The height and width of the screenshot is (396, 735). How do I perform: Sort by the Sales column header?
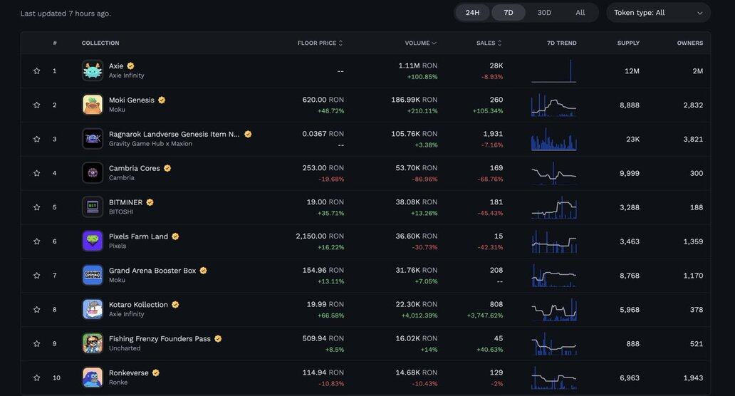pyautogui.click(x=489, y=43)
